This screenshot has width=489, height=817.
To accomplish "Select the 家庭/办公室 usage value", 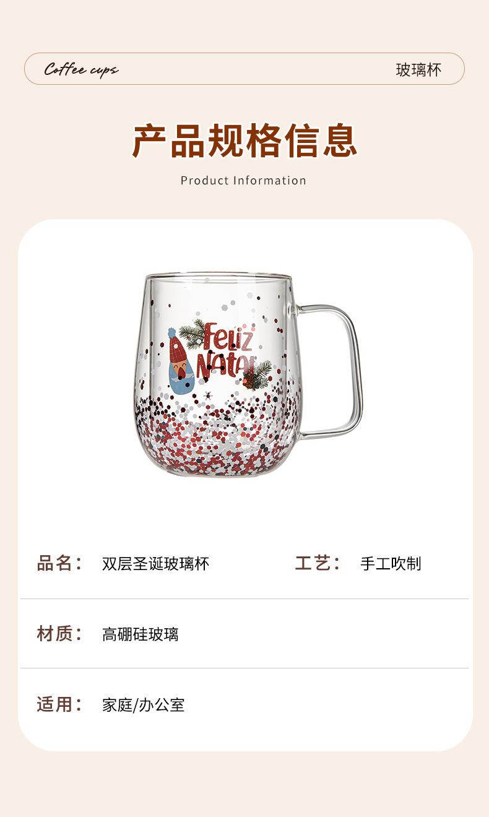I will click(144, 705).
